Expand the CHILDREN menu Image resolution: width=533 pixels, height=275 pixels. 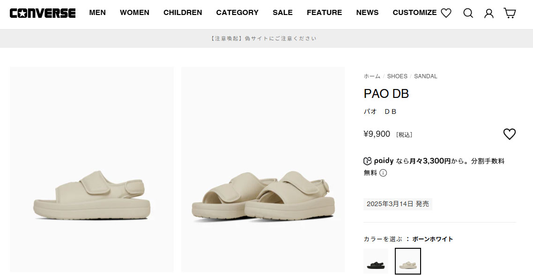click(183, 13)
